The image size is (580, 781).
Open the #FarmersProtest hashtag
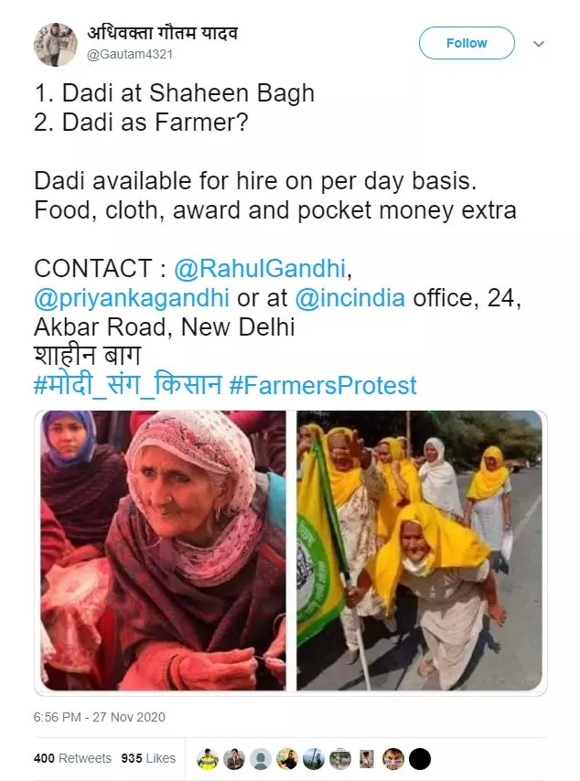pyautogui.click(x=322, y=386)
